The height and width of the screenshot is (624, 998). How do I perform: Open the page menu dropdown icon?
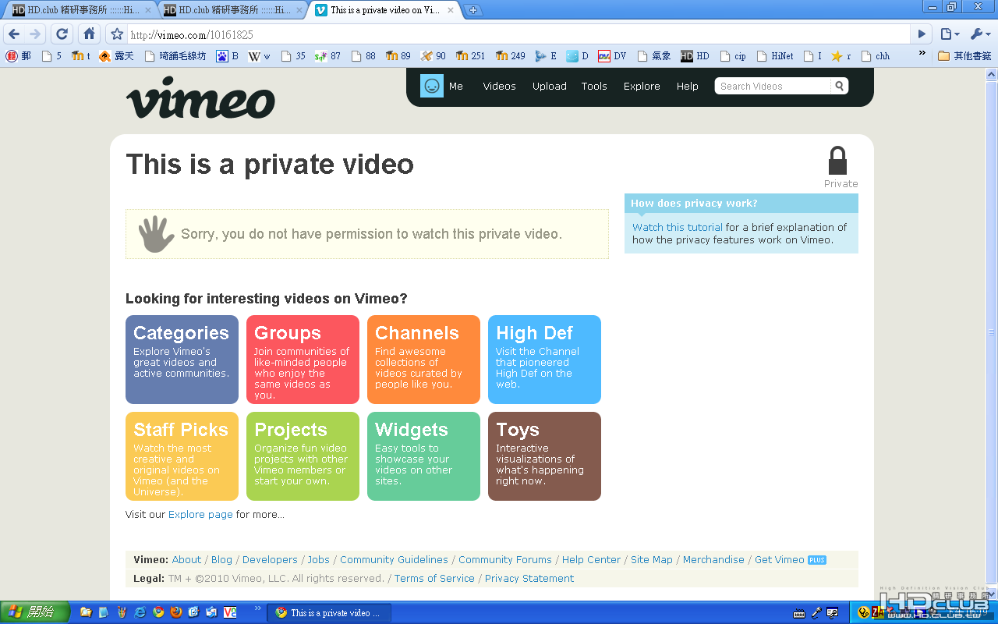(949, 34)
